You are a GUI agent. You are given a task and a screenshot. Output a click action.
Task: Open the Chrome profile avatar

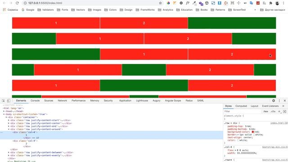click(277, 3)
